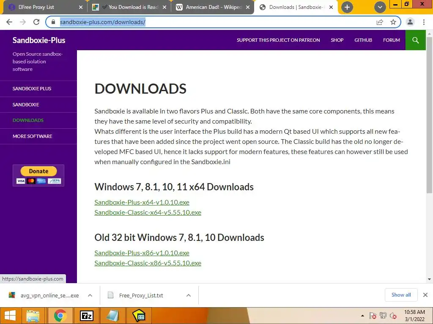Image resolution: width=433 pixels, height=324 pixels.
Task: Click the browser back arrow
Action: 9,22
